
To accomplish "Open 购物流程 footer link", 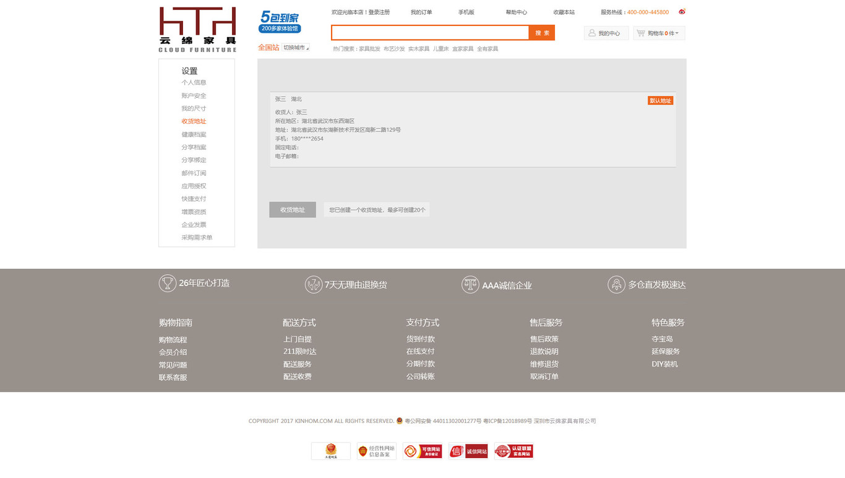I will pos(173,340).
